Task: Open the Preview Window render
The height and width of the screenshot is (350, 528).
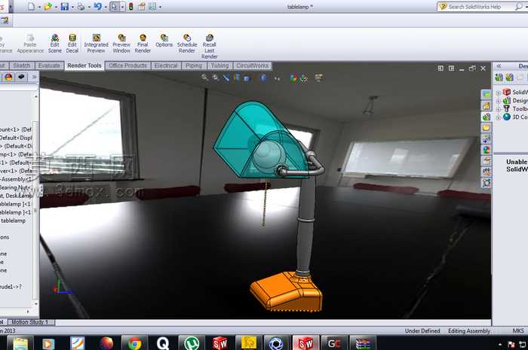Action: point(121,44)
